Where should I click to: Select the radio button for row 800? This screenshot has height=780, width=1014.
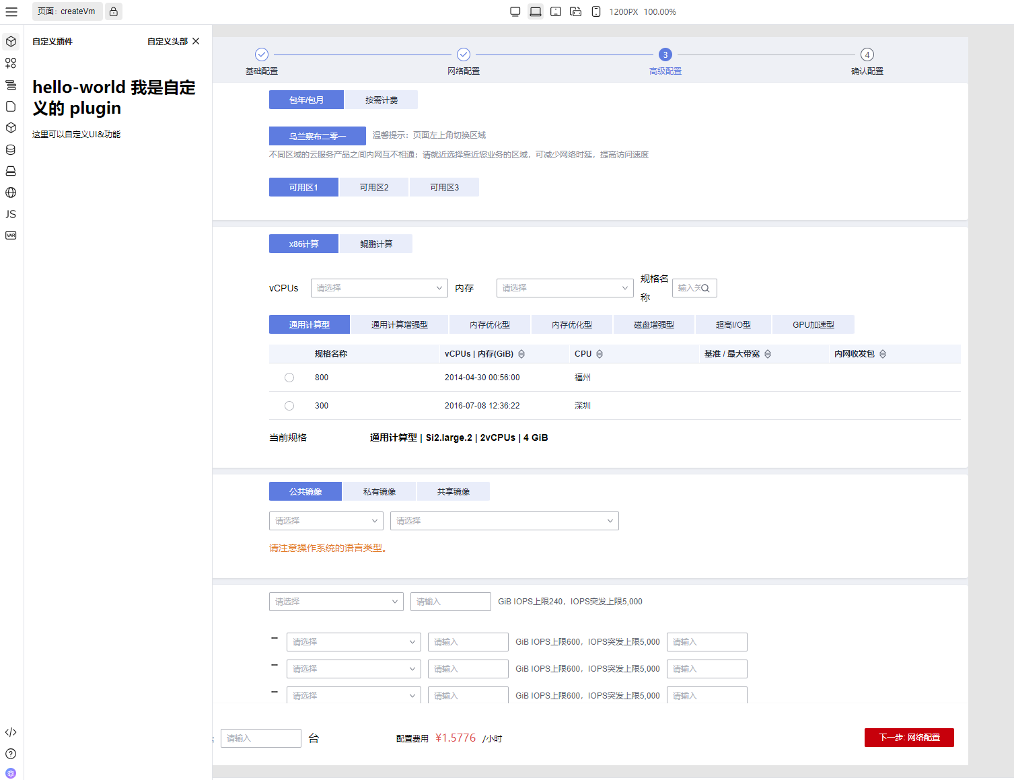[x=289, y=378]
